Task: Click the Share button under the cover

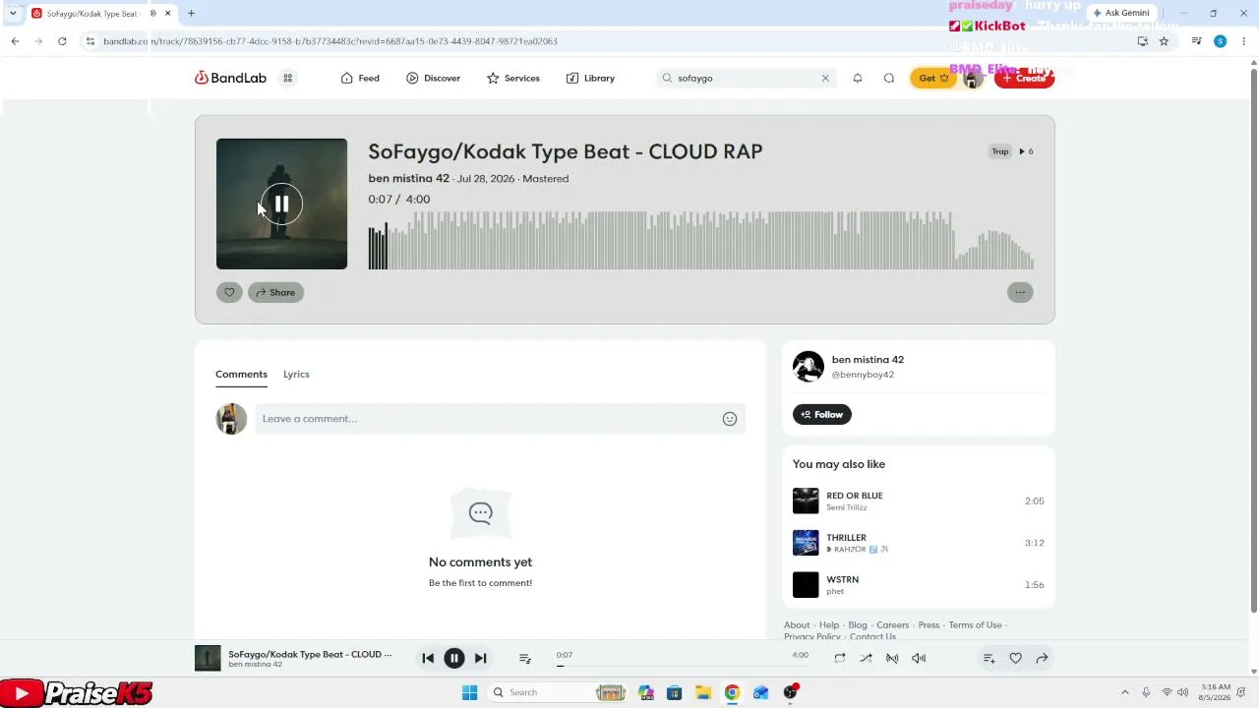Action: point(275,292)
